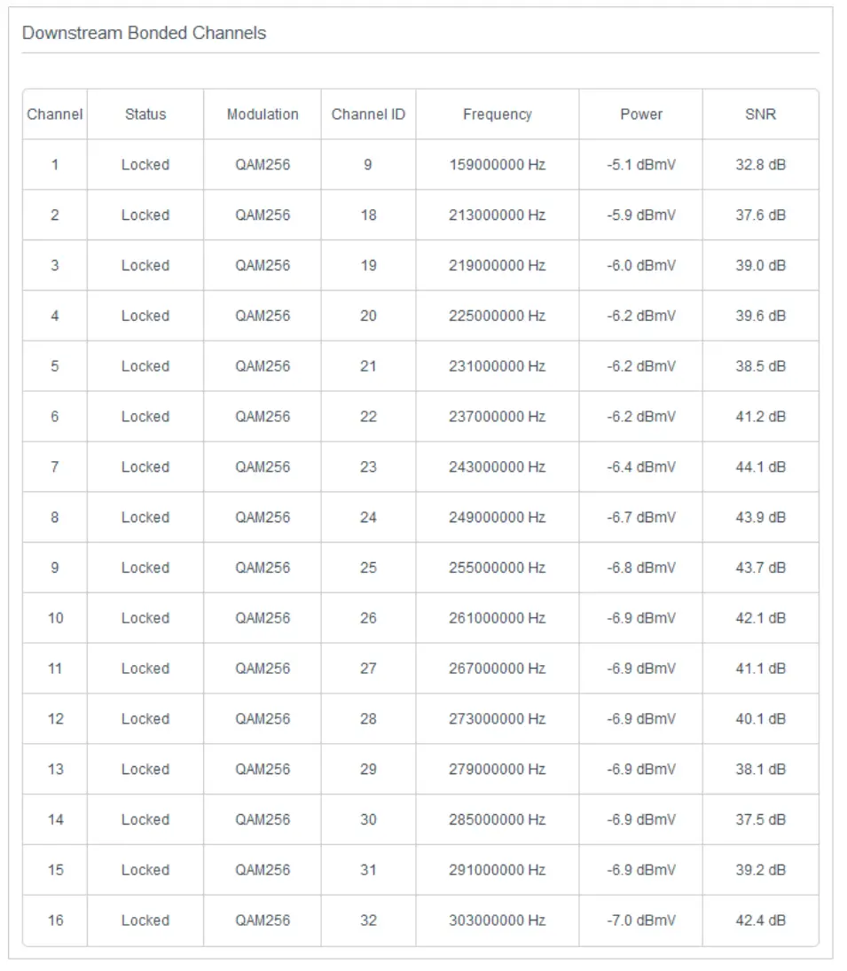Click the Frequency column header

point(498,114)
